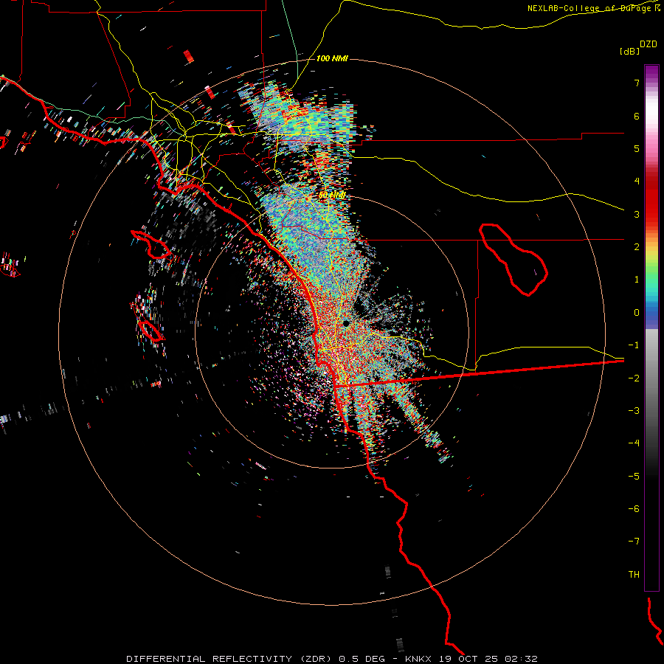Click the 3 dB red section of the color bar
Image resolution: width=664 pixels, height=664 pixels.
651,214
